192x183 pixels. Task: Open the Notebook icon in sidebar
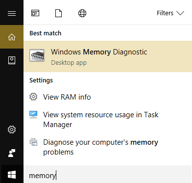click(x=12, y=60)
